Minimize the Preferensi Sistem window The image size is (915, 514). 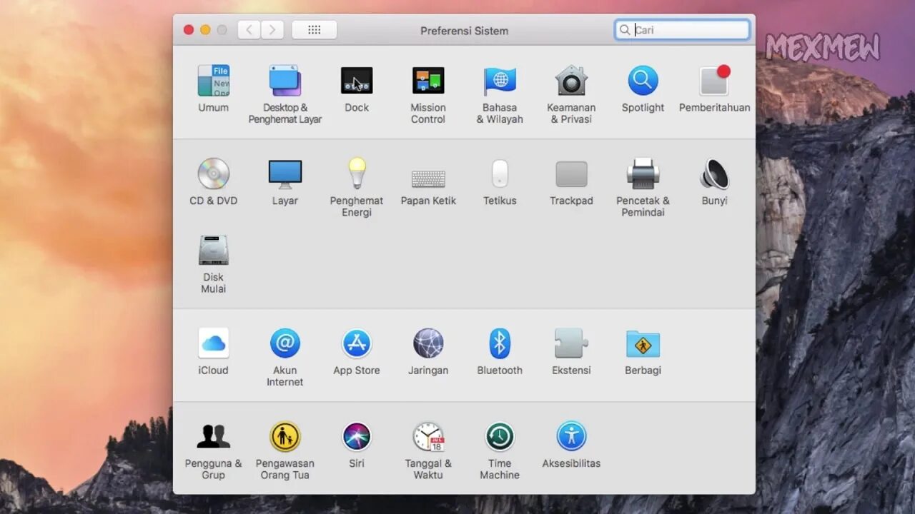point(205,30)
